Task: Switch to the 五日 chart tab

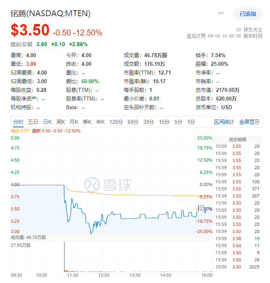Action: point(33,122)
